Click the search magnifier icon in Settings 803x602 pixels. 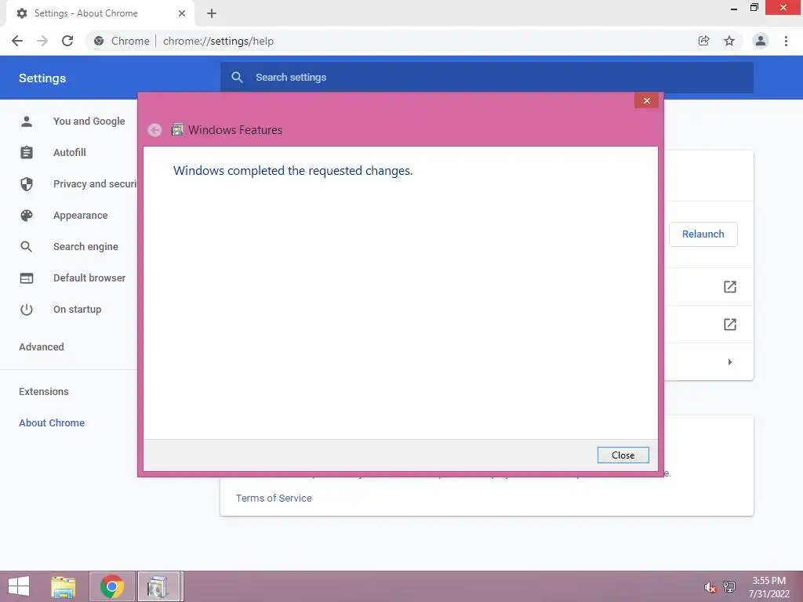click(237, 78)
